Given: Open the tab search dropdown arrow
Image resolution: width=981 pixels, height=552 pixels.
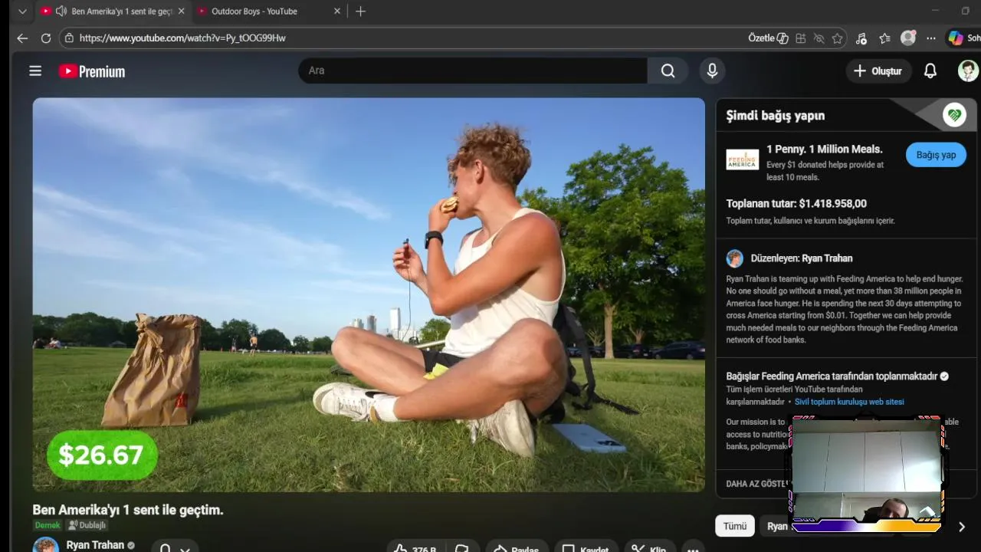Looking at the screenshot, I should pos(22,11).
